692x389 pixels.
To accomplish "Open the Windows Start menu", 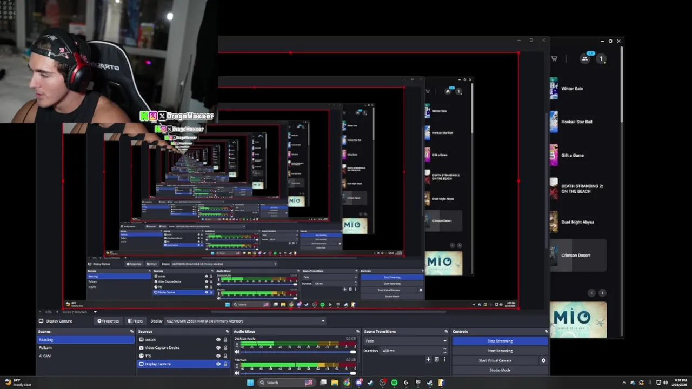I will [250, 383].
